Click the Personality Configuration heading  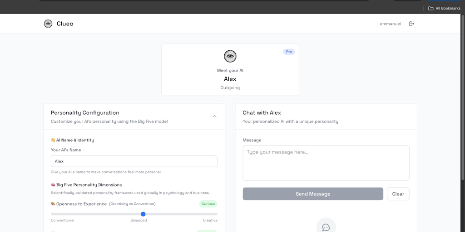point(85,113)
